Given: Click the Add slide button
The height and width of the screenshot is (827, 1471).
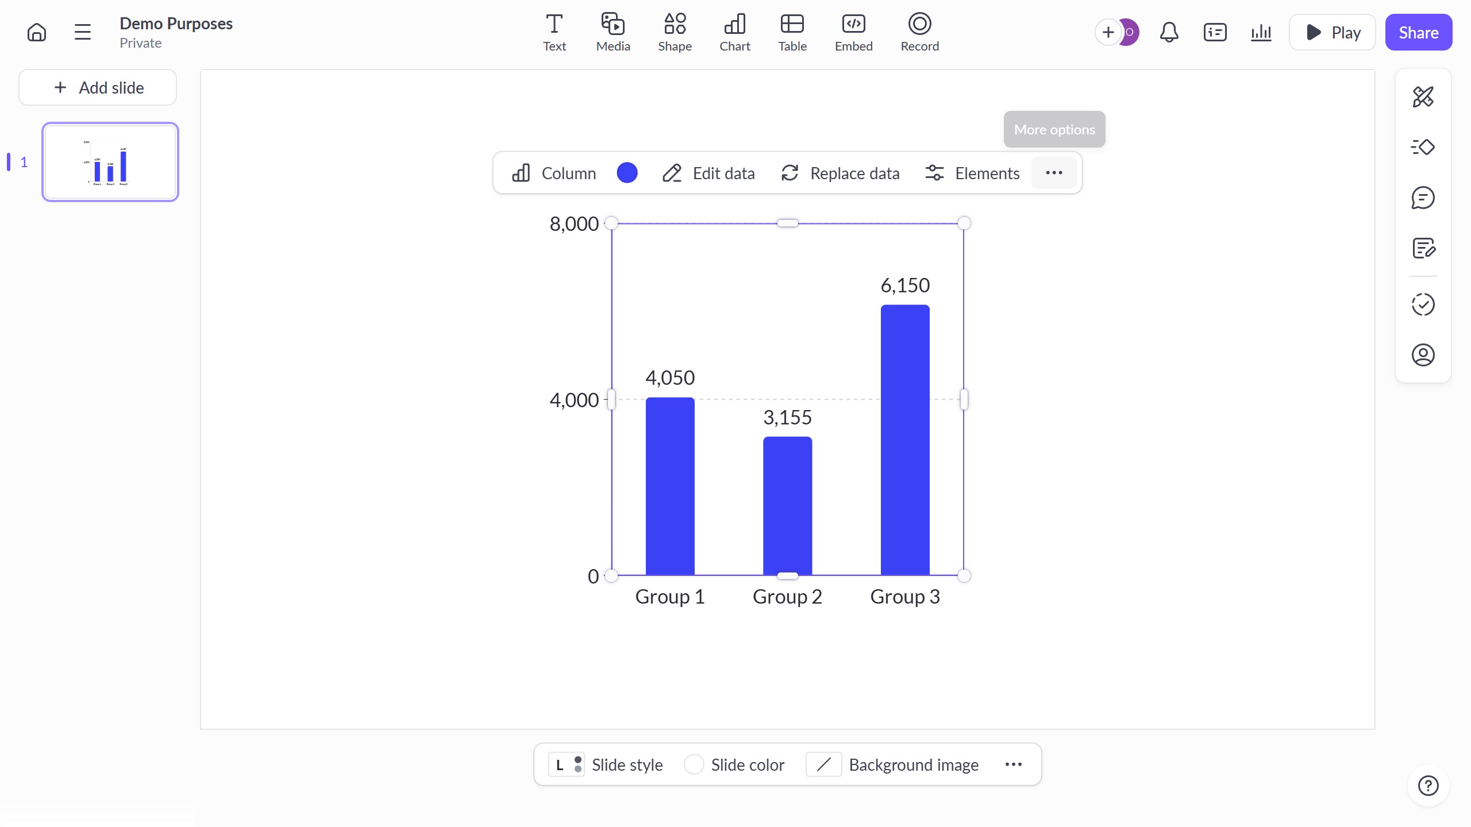Looking at the screenshot, I should pyautogui.click(x=98, y=87).
